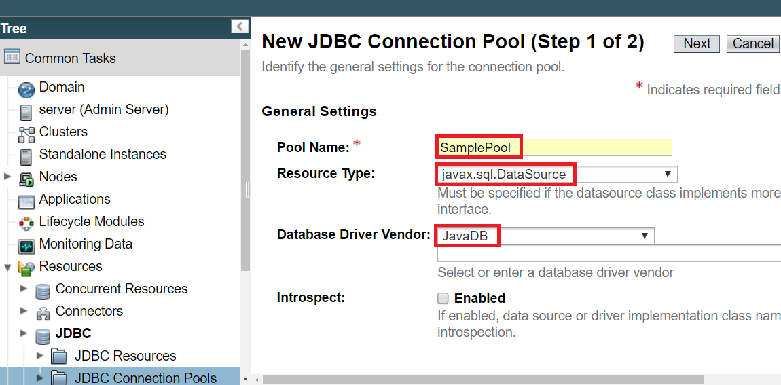Click the Cancel button
The width and height of the screenshot is (781, 385).
pos(753,44)
